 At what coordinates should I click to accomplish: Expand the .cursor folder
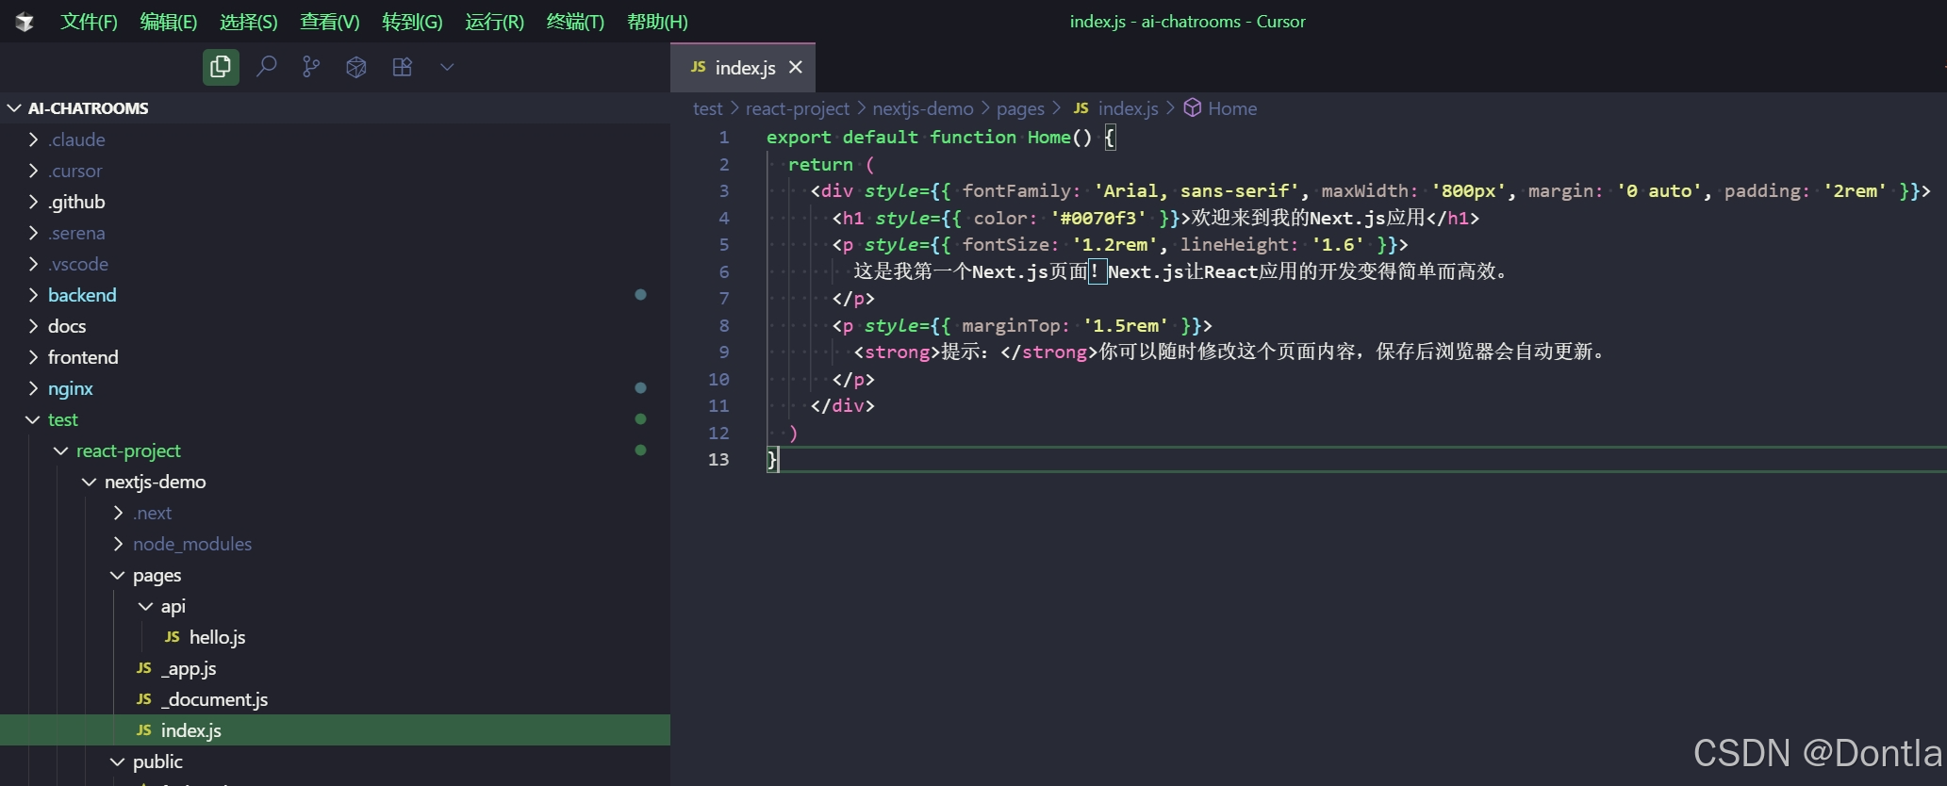(335, 171)
